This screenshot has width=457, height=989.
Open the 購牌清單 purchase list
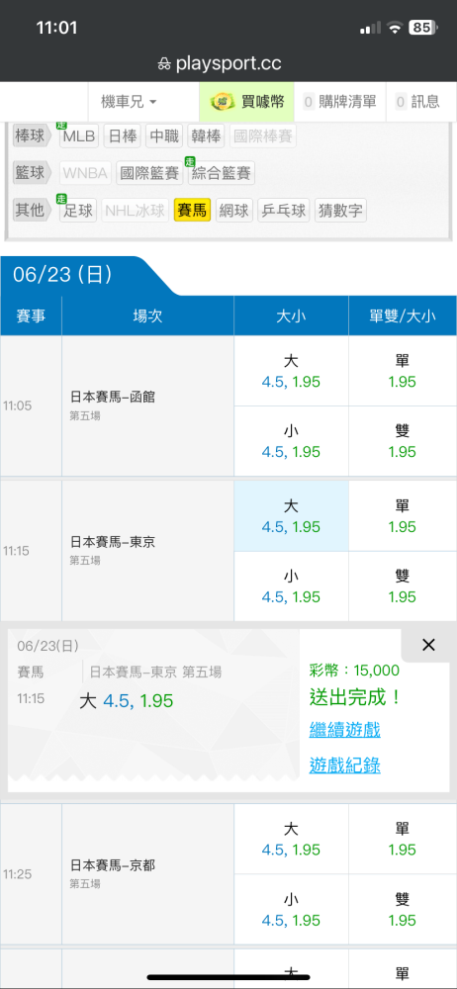339,102
